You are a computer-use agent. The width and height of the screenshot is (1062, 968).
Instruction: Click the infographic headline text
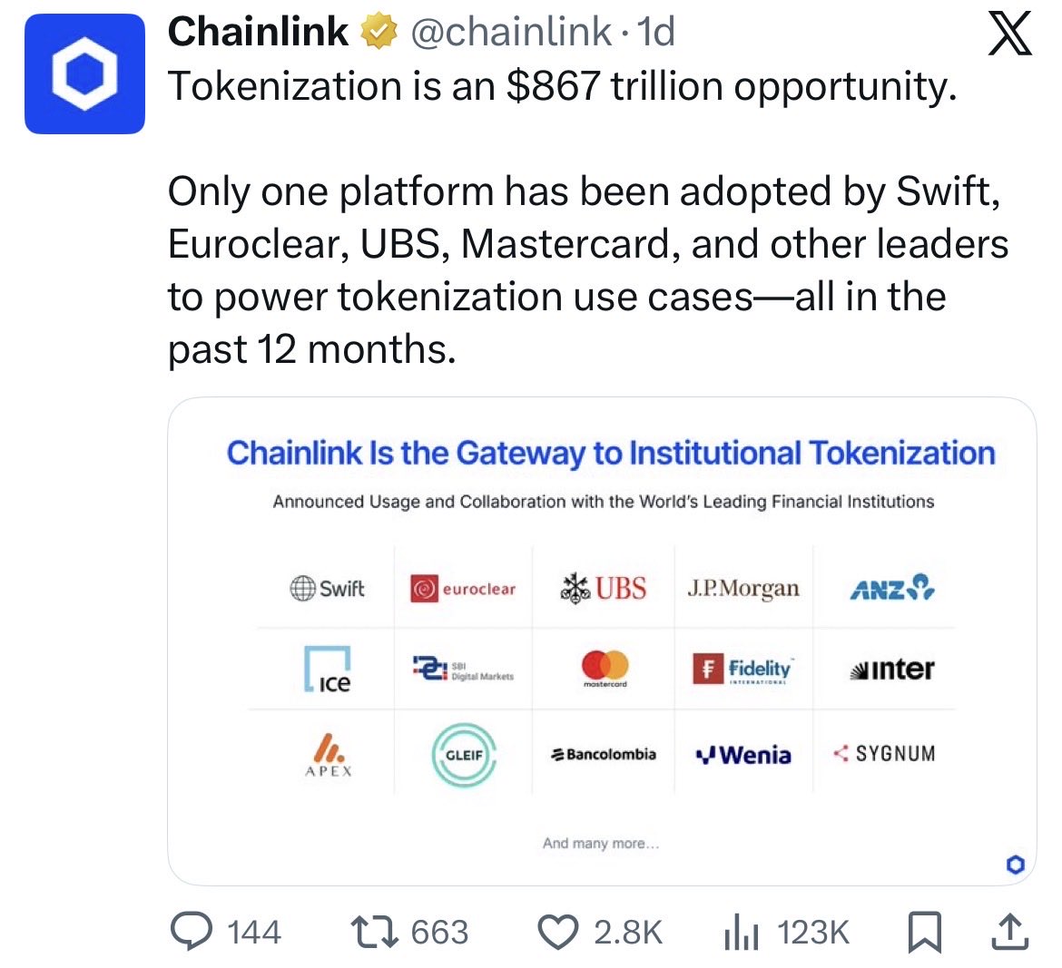coord(610,453)
